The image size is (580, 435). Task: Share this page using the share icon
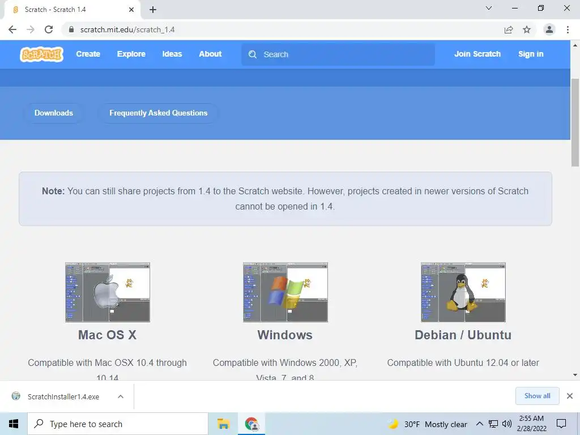click(x=509, y=29)
